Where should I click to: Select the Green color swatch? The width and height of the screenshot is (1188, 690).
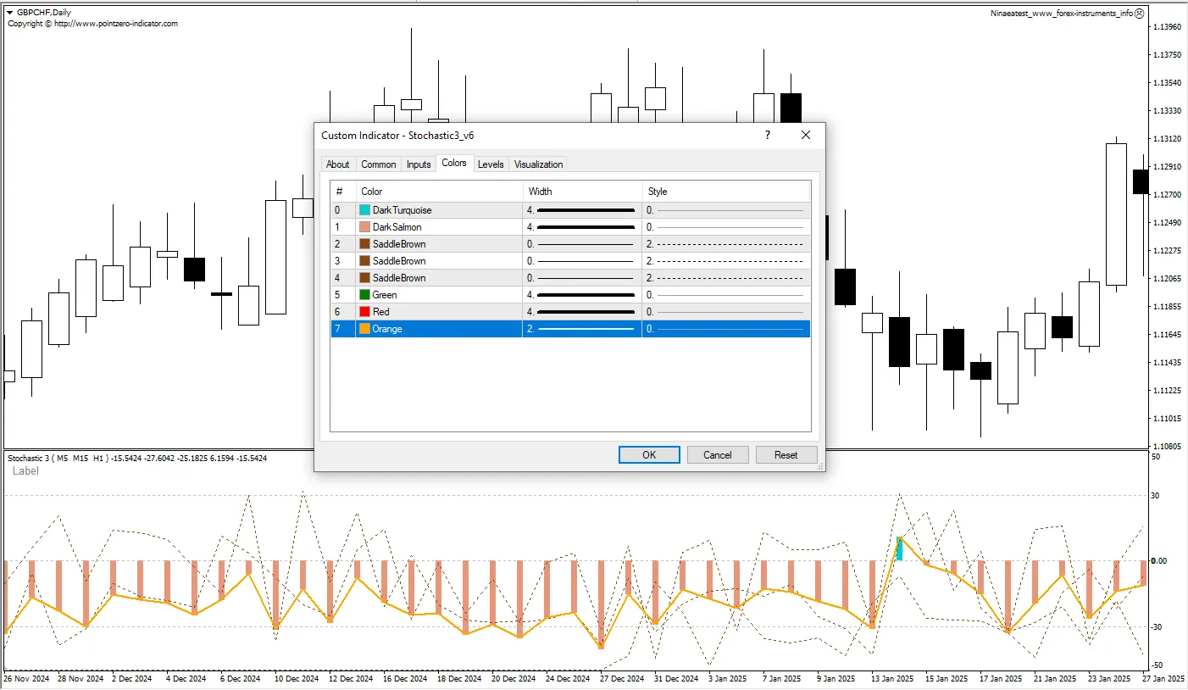click(365, 295)
